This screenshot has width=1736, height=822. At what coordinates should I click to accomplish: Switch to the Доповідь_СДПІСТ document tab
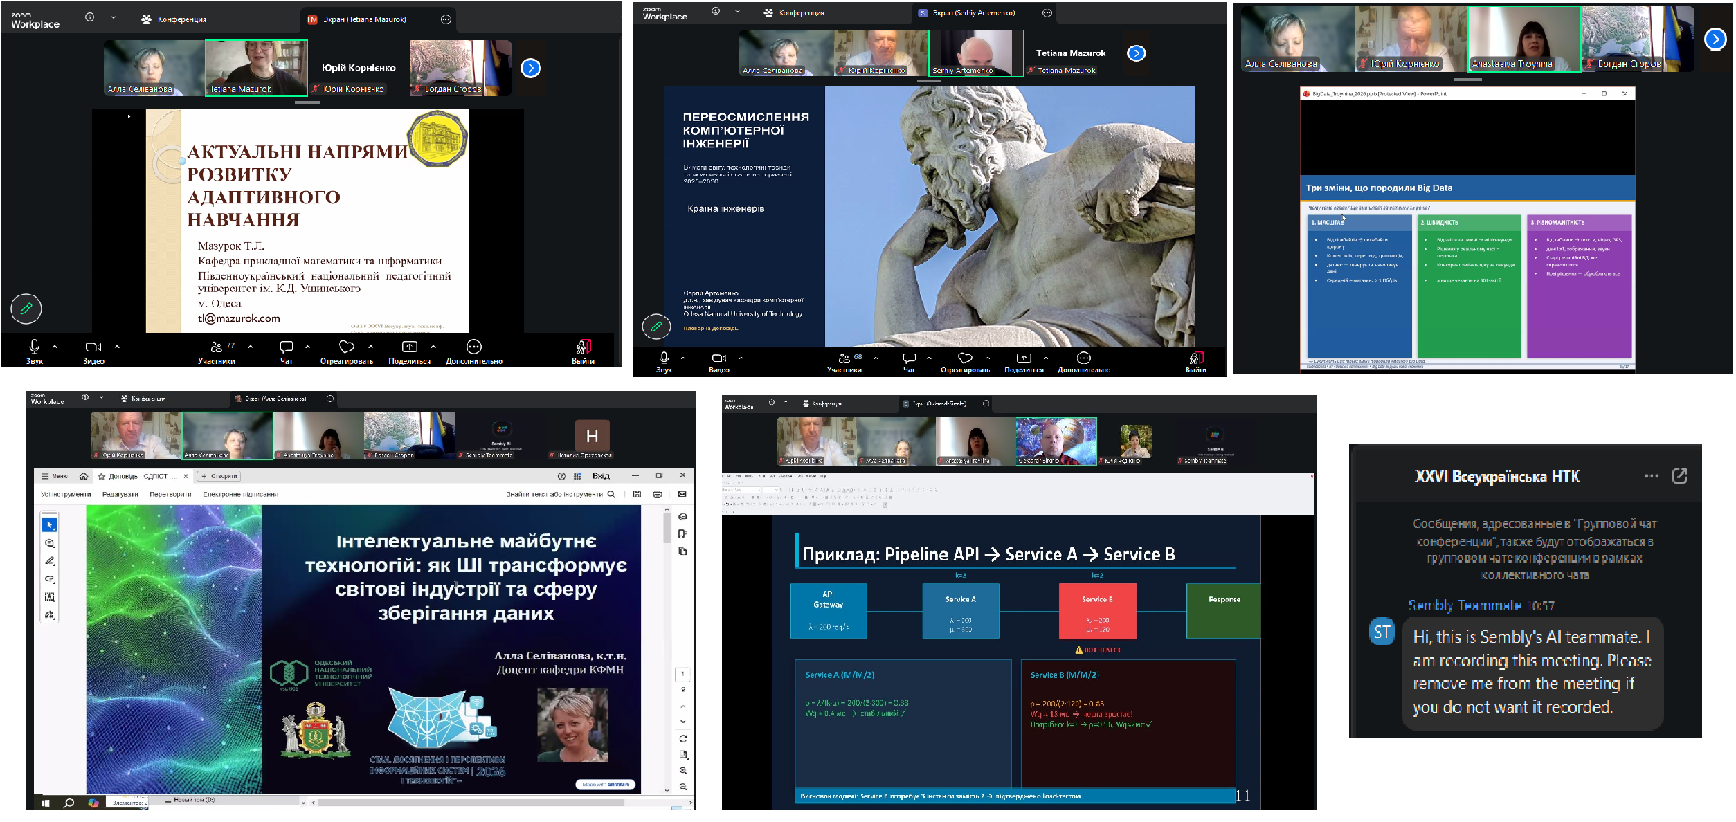142,476
